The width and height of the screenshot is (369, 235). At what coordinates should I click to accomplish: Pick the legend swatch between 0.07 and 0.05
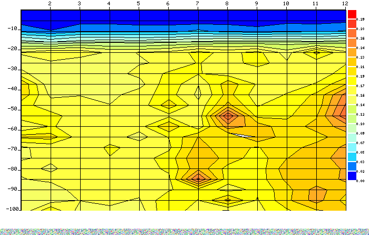[x=352, y=147]
